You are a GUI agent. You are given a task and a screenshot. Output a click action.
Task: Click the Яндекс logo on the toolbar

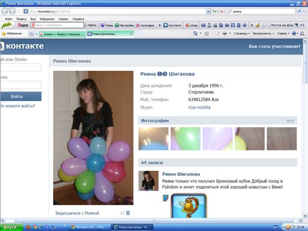(23, 25)
